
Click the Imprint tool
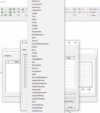[x=68, y=12]
